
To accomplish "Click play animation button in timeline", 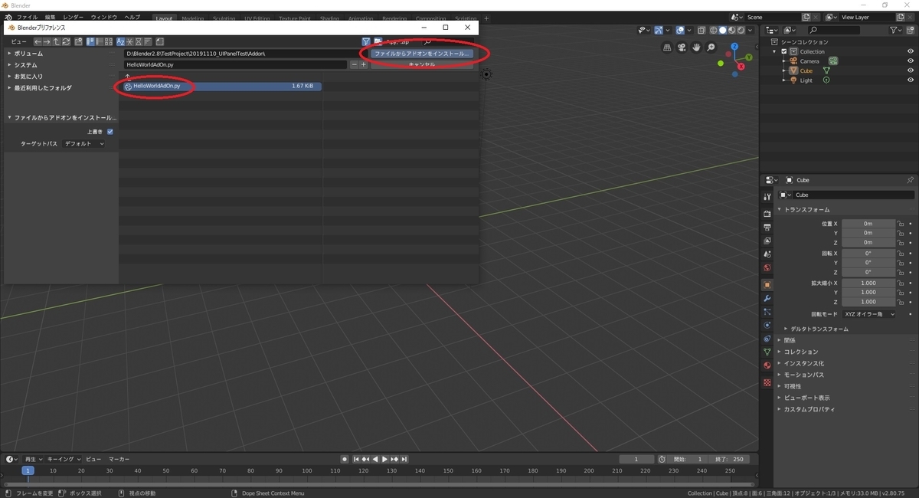I will 384,459.
